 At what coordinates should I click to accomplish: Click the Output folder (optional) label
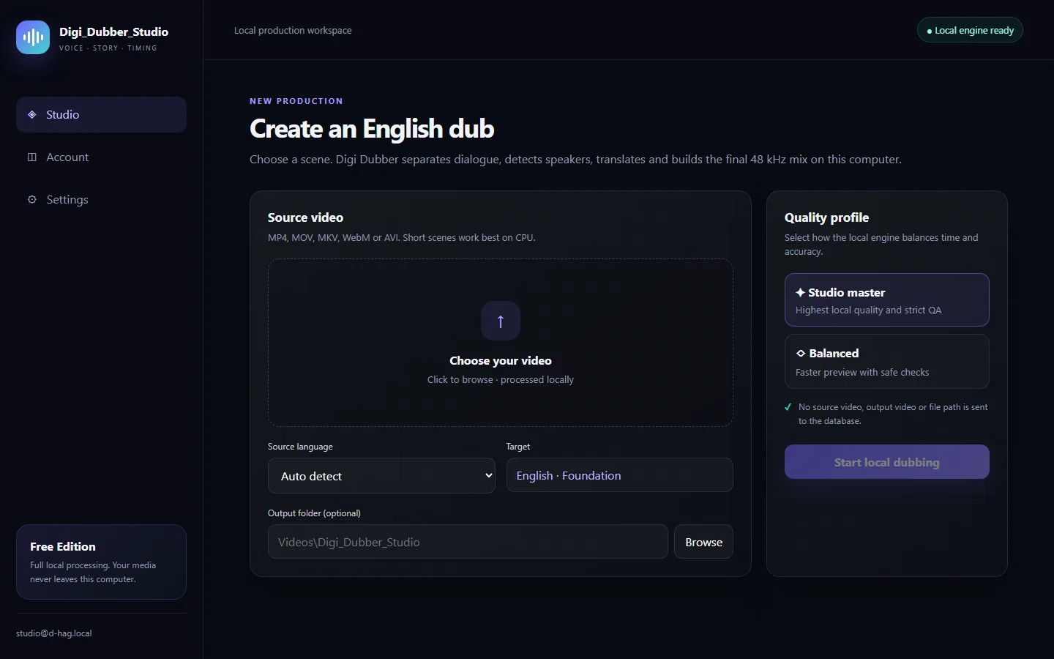pos(314,513)
